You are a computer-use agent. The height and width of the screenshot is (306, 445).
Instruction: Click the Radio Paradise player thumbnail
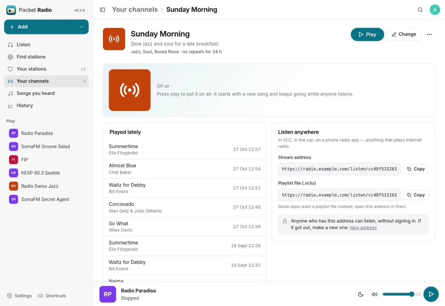pos(108,294)
